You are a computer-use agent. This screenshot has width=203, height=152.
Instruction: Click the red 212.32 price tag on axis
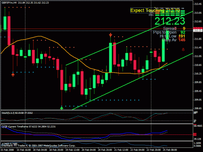coord(198,28)
